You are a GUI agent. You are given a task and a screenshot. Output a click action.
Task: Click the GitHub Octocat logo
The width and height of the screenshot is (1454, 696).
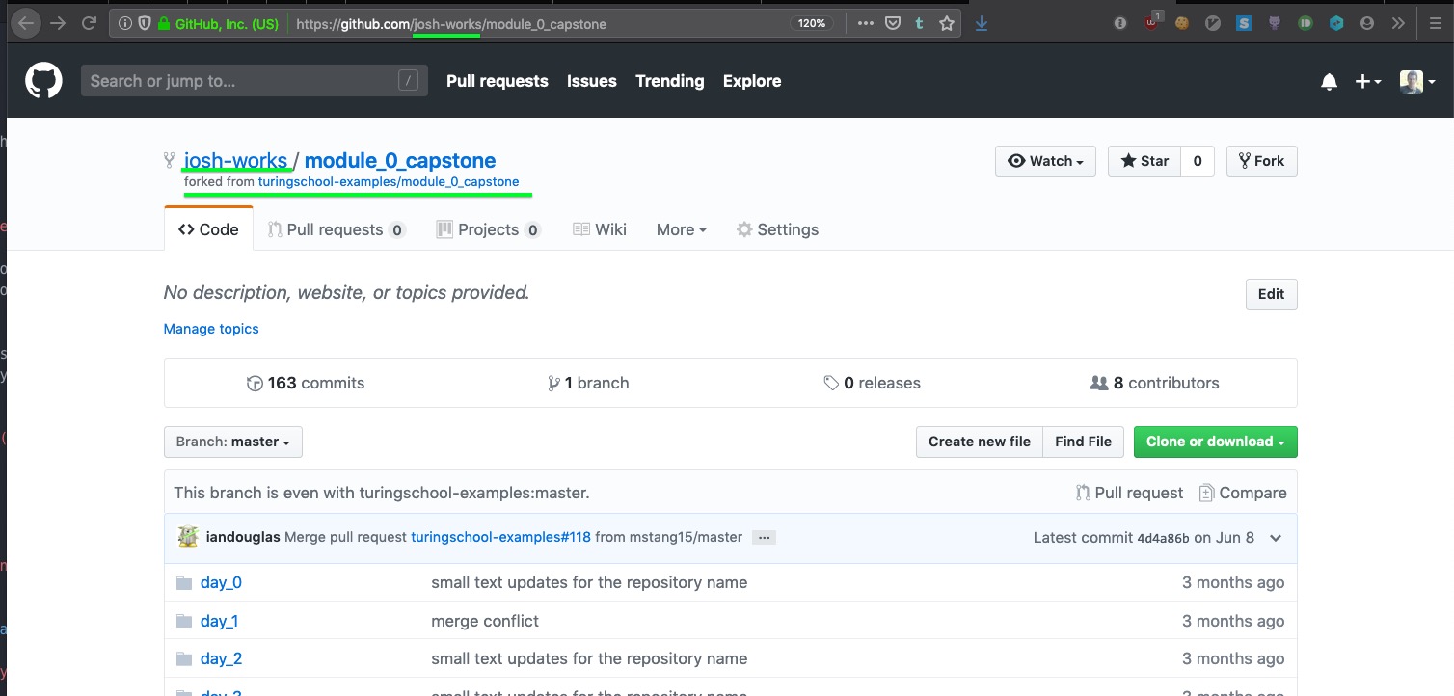(43, 81)
